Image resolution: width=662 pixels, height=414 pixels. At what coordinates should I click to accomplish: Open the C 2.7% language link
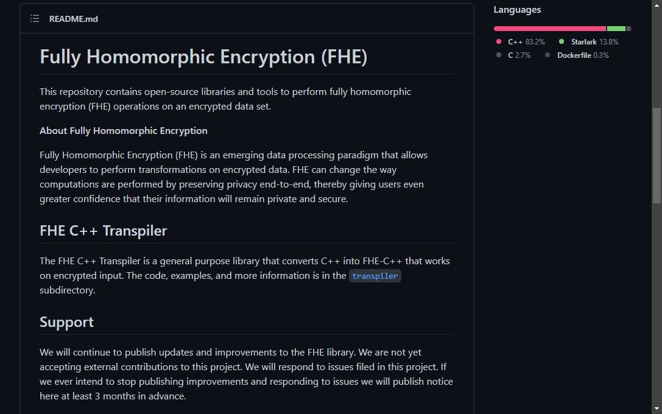[519, 55]
